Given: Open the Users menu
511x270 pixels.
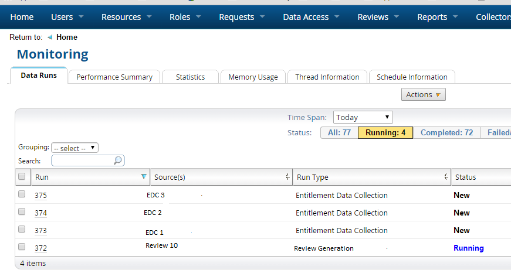Looking at the screenshot, I should pyautogui.click(x=67, y=17).
